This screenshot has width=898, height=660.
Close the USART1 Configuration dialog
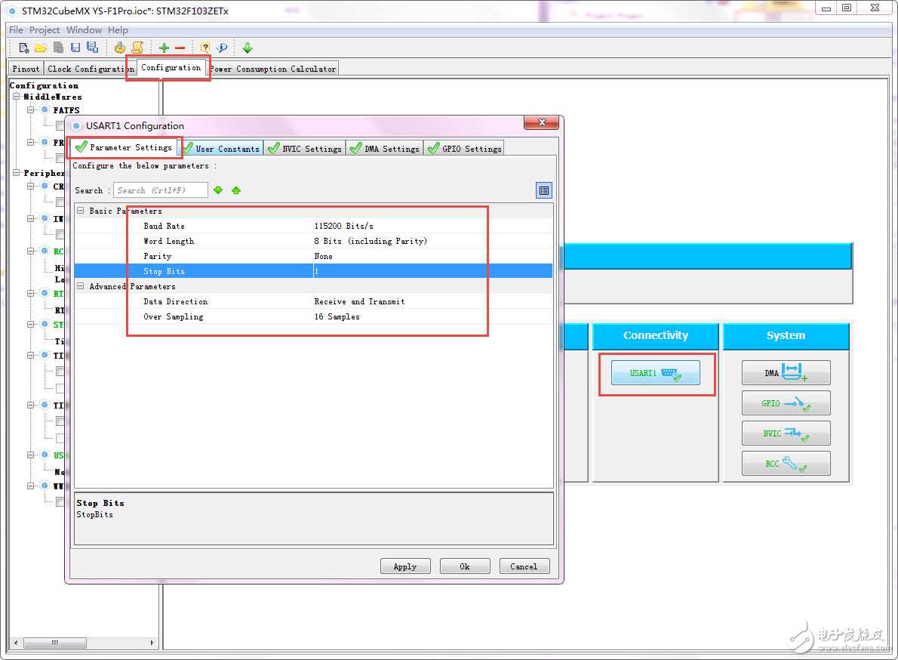pos(542,122)
